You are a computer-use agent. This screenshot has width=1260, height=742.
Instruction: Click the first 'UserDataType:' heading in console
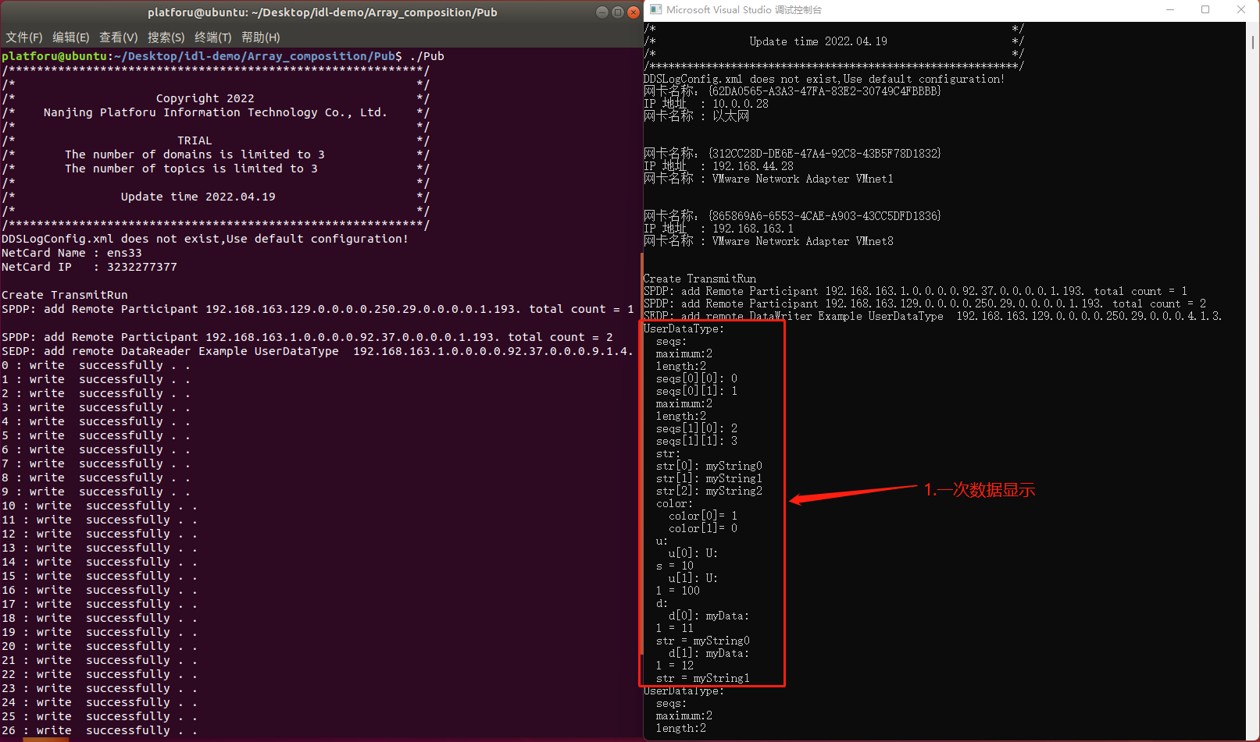point(684,328)
